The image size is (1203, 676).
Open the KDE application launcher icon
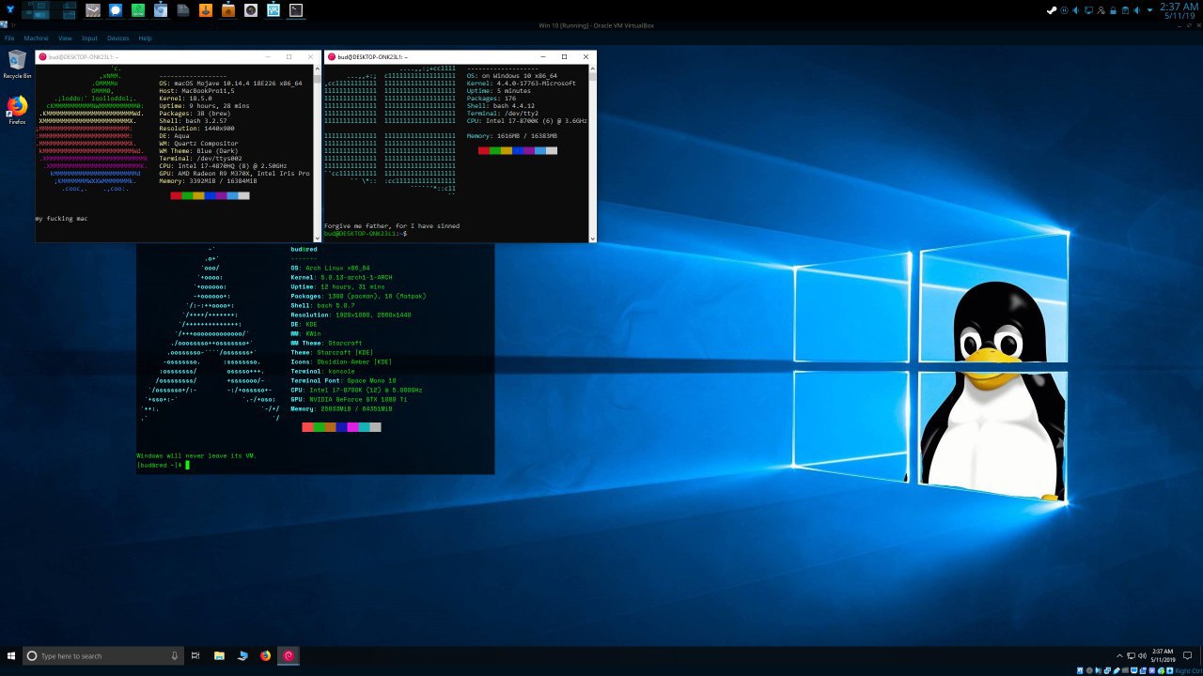click(x=10, y=10)
